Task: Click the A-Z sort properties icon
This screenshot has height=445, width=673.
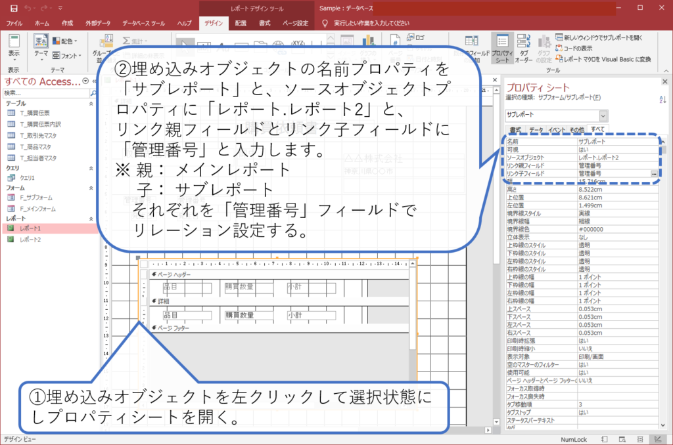Action: coord(662,100)
